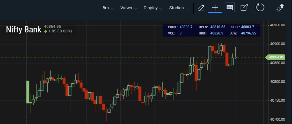Click the green up-arrow change indicator
Viewport: 292px width, 124px height.
[x=46, y=31]
